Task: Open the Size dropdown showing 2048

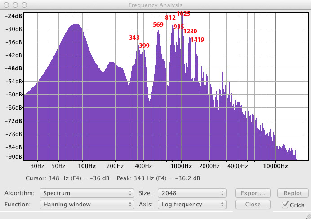Action: coord(192,193)
